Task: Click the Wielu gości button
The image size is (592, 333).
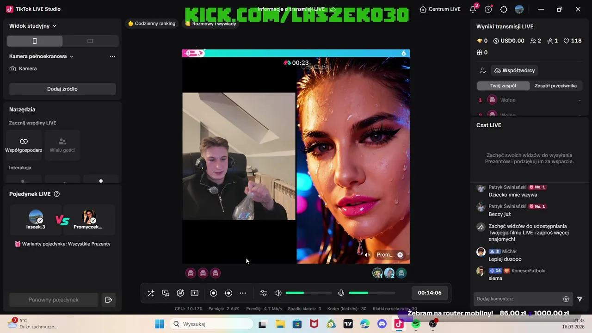Action: pyautogui.click(x=62, y=145)
